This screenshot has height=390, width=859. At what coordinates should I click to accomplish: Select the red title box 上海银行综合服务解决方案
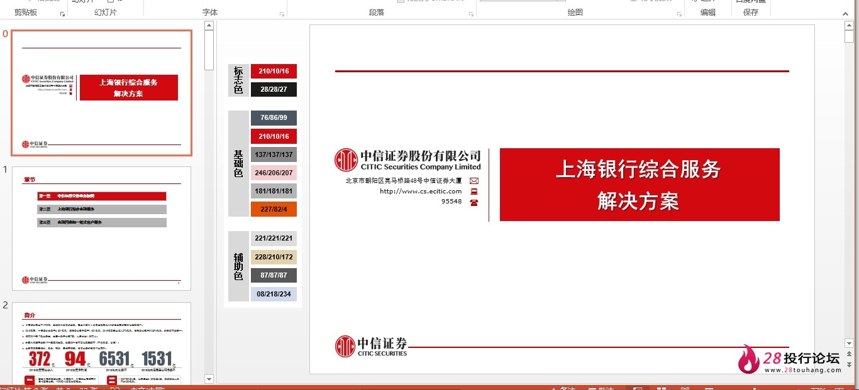640,185
